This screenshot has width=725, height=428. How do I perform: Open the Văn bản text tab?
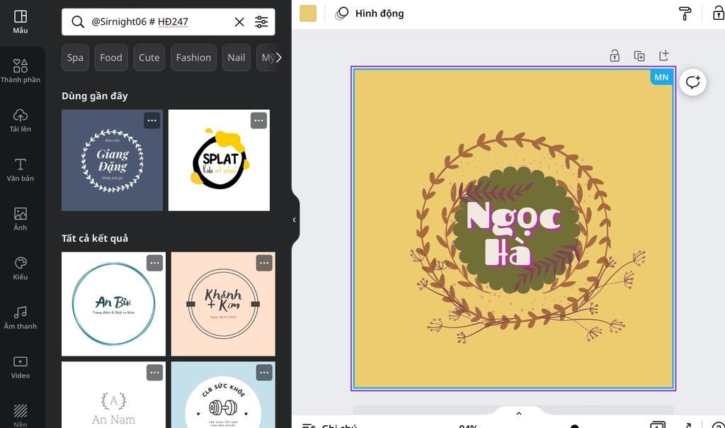click(21, 170)
